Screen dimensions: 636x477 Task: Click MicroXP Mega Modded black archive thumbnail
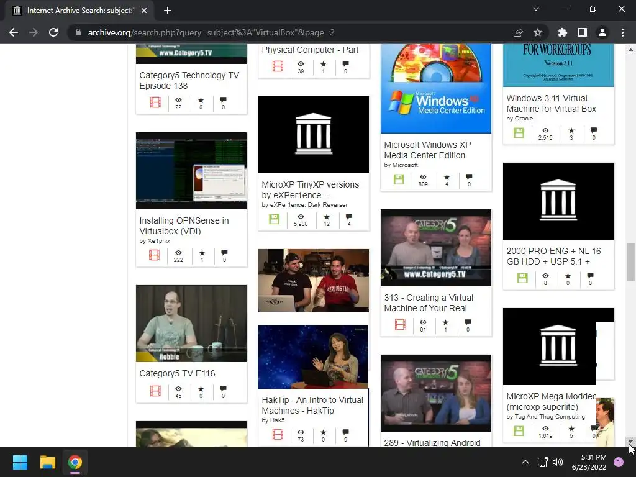click(x=550, y=347)
